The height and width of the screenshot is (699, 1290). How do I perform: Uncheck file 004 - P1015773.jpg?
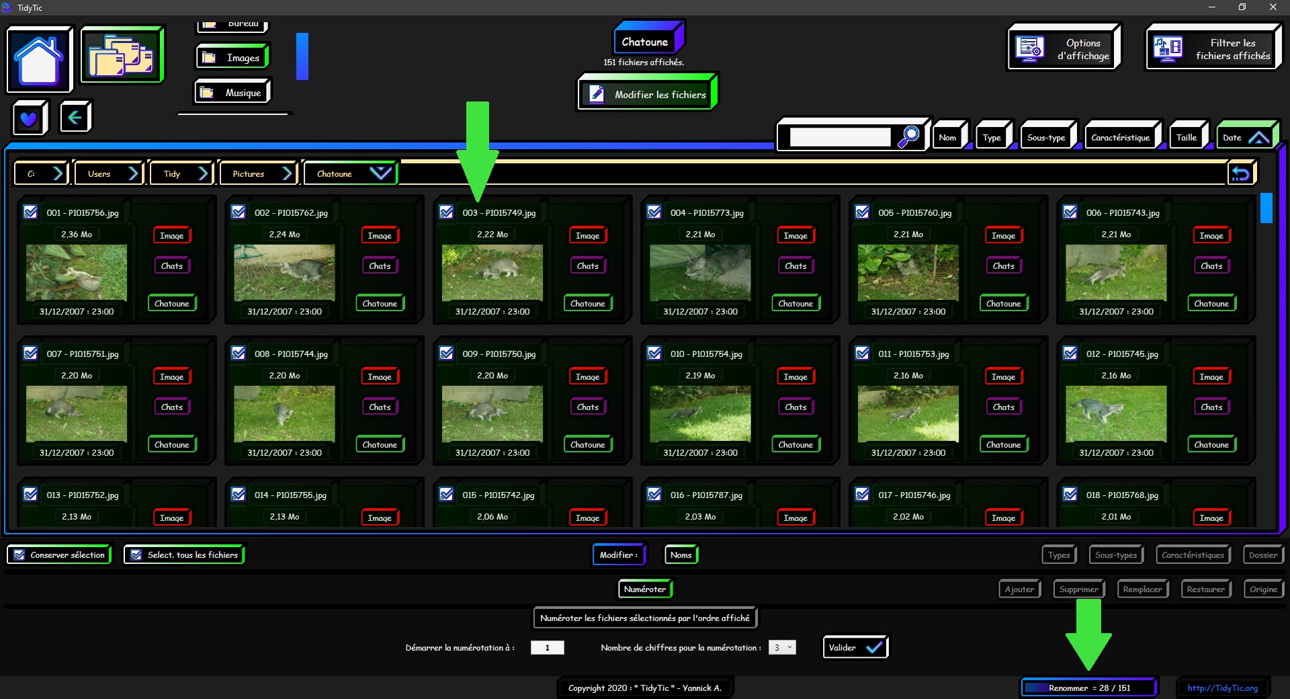tap(654, 212)
